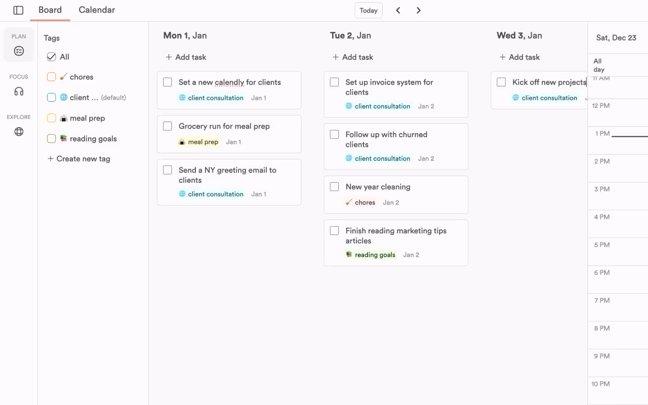Complete 'Set up invoice system' task checkbox
This screenshot has height=405, width=648.
[x=334, y=82]
